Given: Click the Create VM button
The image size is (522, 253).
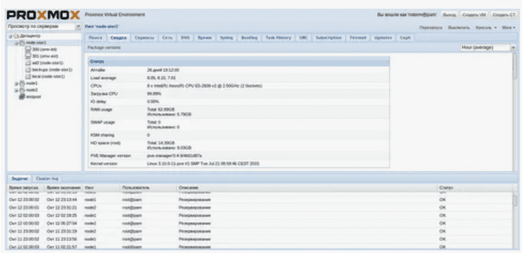Looking at the screenshot, I should click(474, 15).
